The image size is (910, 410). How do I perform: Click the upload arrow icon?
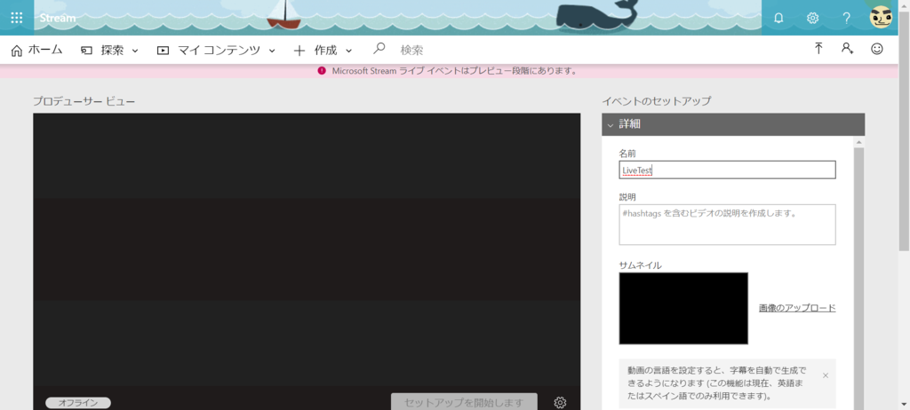818,49
